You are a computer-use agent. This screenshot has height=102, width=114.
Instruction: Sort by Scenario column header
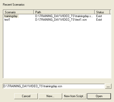(19, 12)
